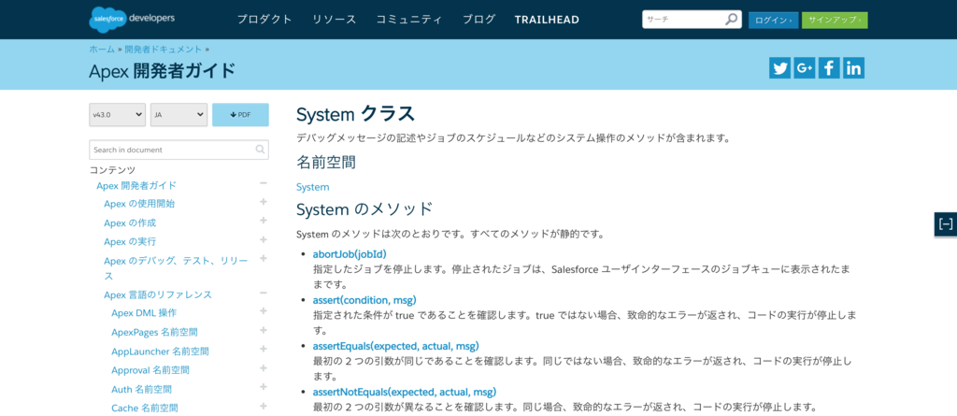The width and height of the screenshot is (957, 416).
Task: Click the System のメソッド heading
Action: (364, 209)
